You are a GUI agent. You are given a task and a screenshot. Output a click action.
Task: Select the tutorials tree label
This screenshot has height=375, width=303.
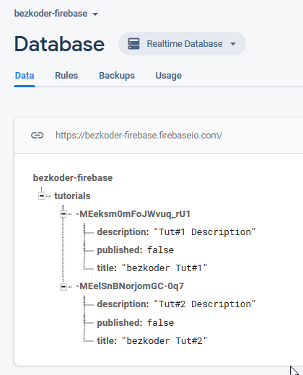tap(72, 196)
